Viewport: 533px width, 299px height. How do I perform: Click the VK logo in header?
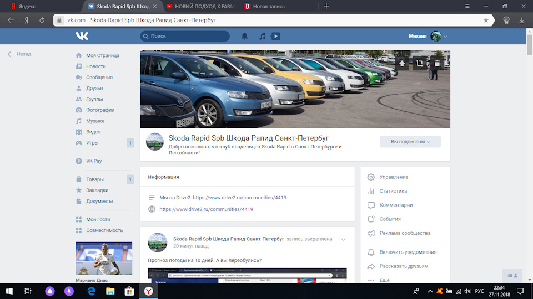[x=82, y=36]
